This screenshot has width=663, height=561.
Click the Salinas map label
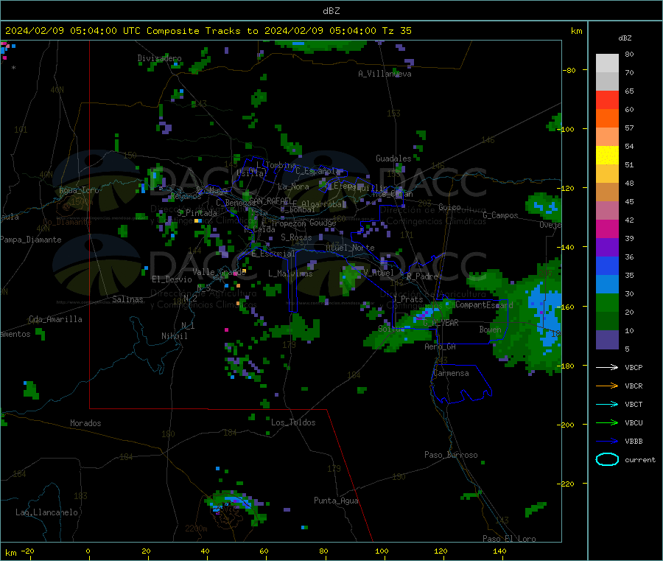point(127,299)
